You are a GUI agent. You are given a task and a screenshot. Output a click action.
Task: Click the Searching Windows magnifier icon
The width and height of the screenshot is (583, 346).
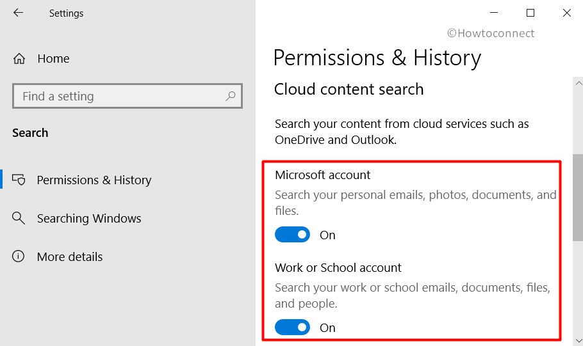coord(19,218)
